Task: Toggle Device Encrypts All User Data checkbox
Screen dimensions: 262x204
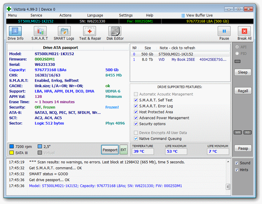Action: [x=136, y=133]
